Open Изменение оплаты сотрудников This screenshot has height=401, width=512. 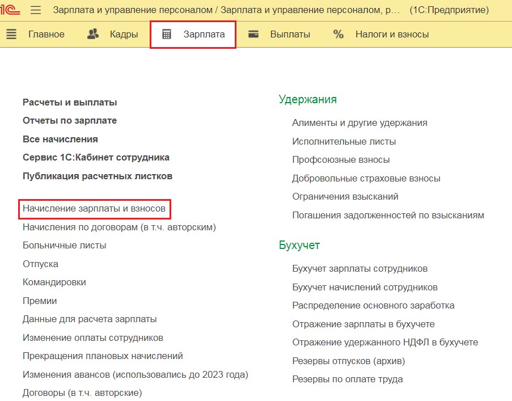(93, 337)
